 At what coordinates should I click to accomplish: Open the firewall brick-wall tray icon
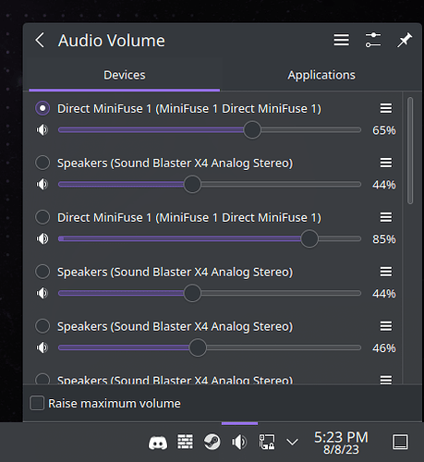pos(185,442)
